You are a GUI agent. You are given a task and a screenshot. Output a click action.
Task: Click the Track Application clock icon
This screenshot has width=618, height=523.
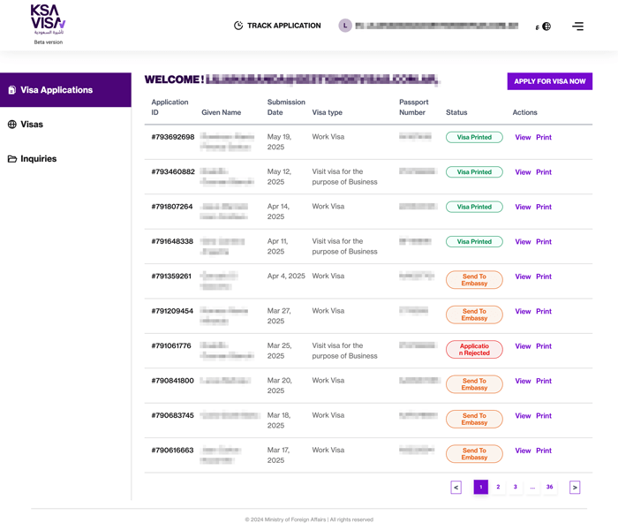(238, 26)
